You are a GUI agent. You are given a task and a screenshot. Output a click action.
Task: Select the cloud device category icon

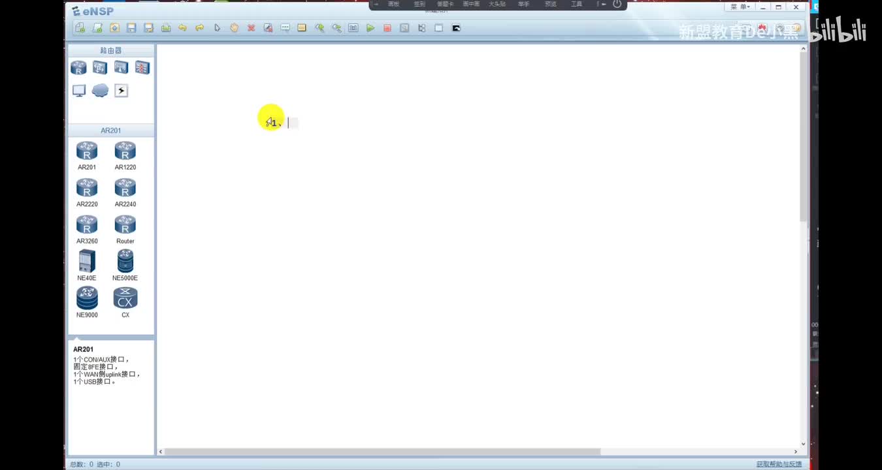pos(100,90)
